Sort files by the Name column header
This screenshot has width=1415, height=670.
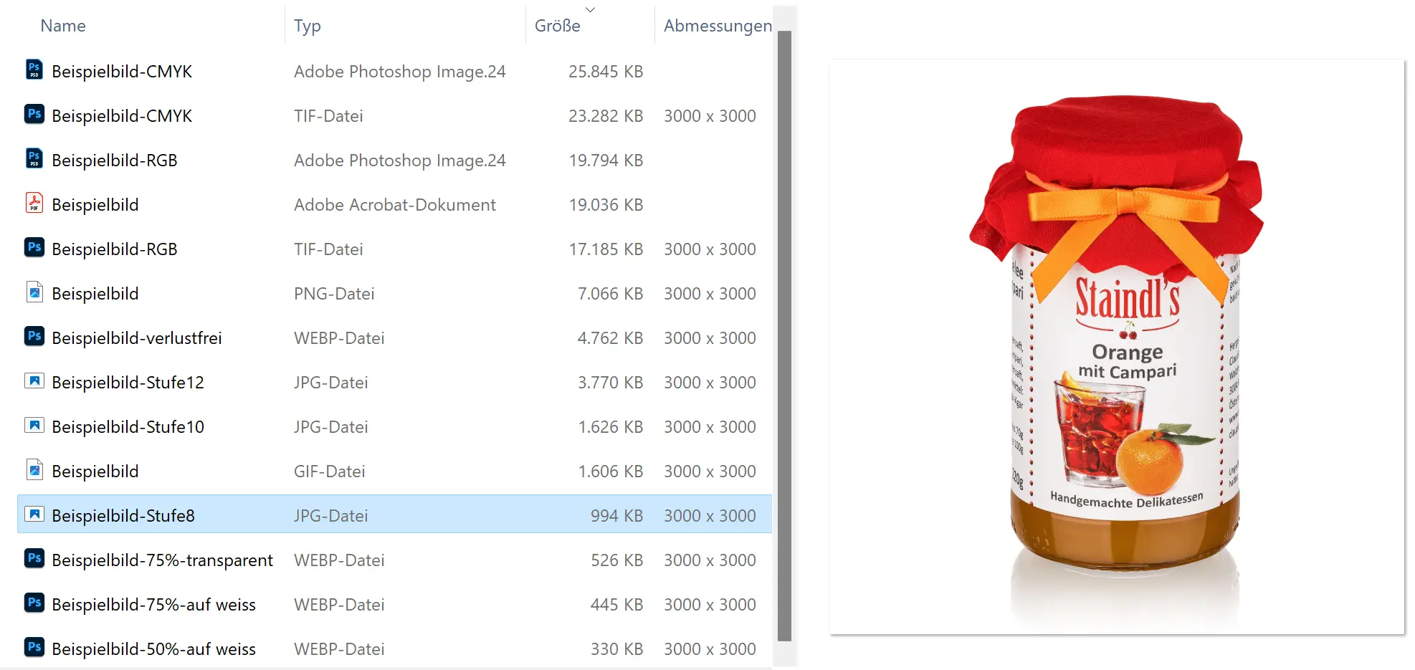click(x=63, y=26)
